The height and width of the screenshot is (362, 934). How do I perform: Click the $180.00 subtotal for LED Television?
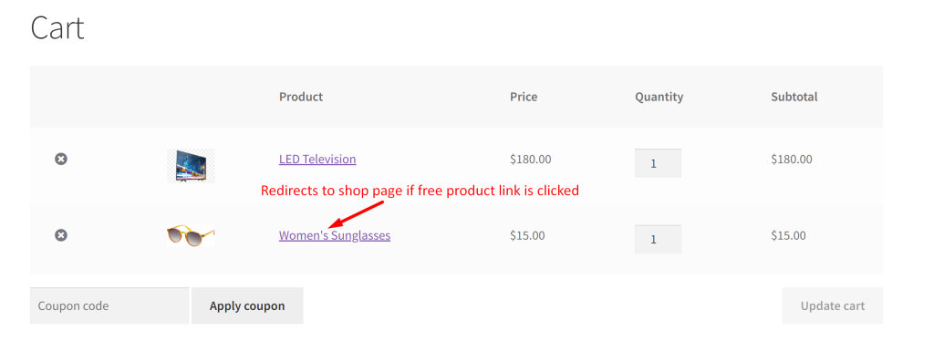coord(792,160)
